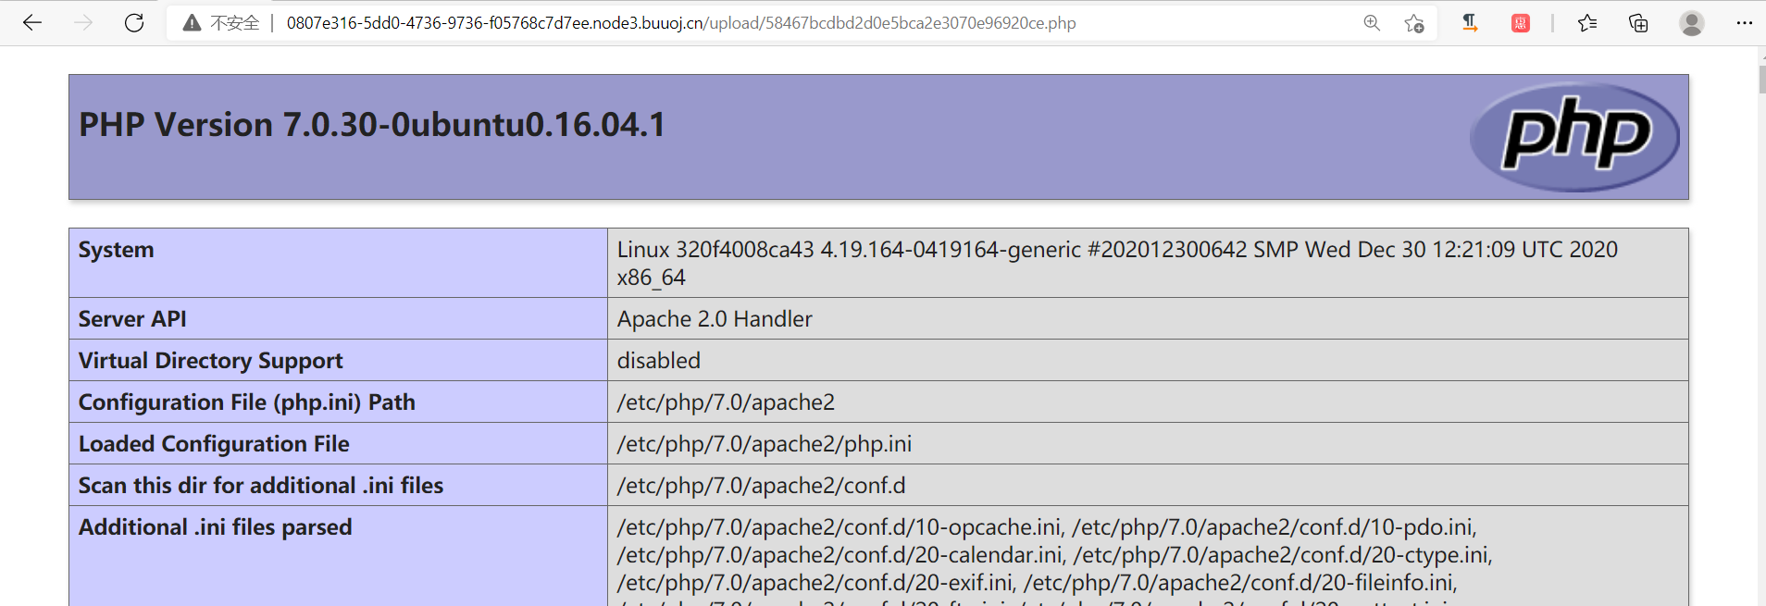Click the Apache 2.0 Handler value
Image resolution: width=1766 pixels, height=606 pixels.
715,319
